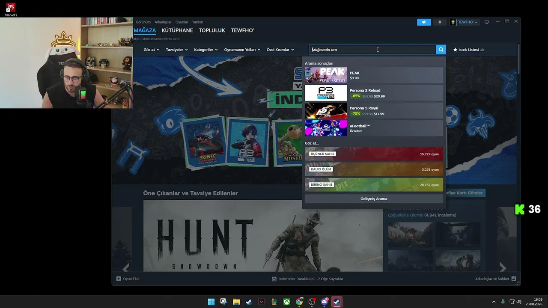Launch Snipping Tool from the taskbar
The width and height of the screenshot is (548, 308).
coord(223,302)
